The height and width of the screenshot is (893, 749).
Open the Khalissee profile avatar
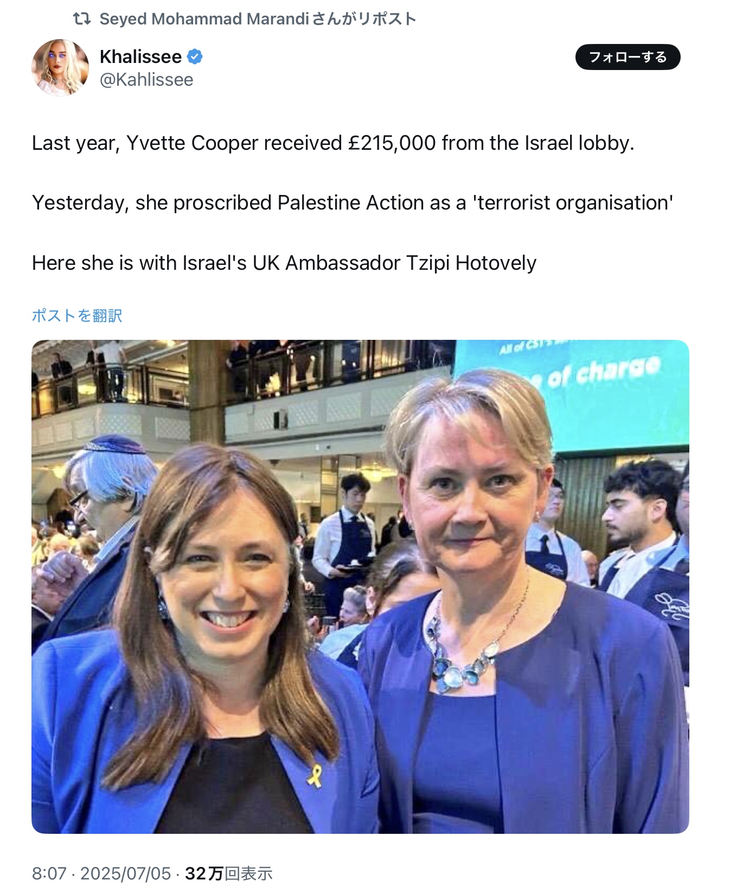[60, 68]
